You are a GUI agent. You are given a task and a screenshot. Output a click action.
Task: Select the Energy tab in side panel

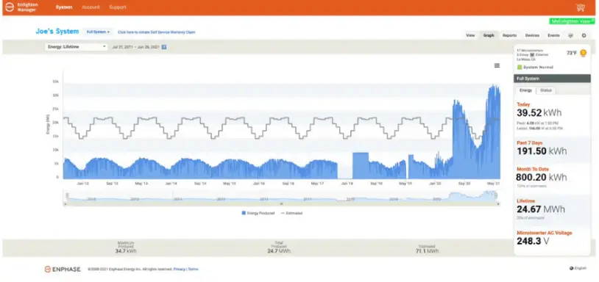click(x=525, y=91)
